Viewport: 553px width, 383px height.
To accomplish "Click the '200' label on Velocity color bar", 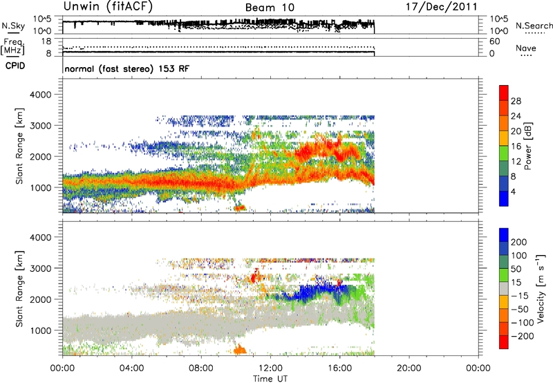I will click(519, 242).
